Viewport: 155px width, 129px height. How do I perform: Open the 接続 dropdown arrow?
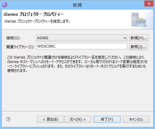(x=125, y=38)
